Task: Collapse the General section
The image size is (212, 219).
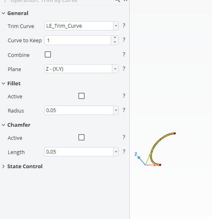Action: pos(3,13)
